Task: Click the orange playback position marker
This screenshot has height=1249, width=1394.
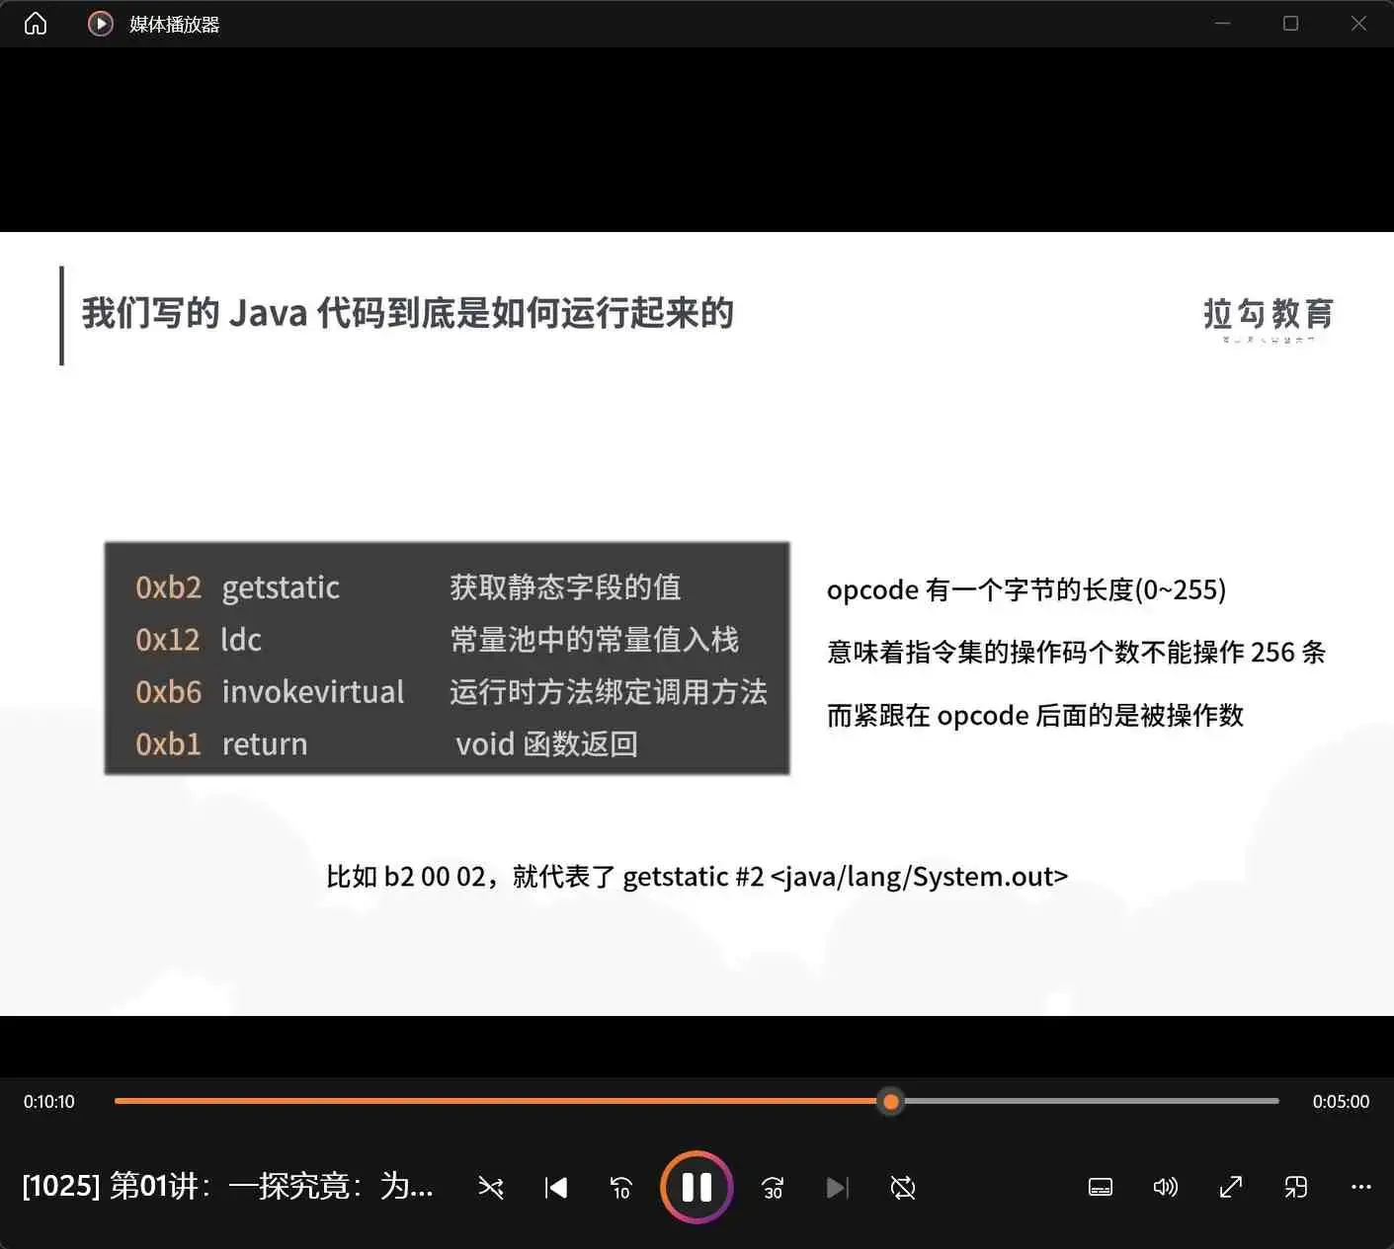Action: pos(890,1101)
